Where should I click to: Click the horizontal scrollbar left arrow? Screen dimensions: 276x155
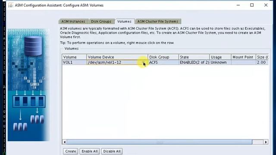click(x=65, y=142)
